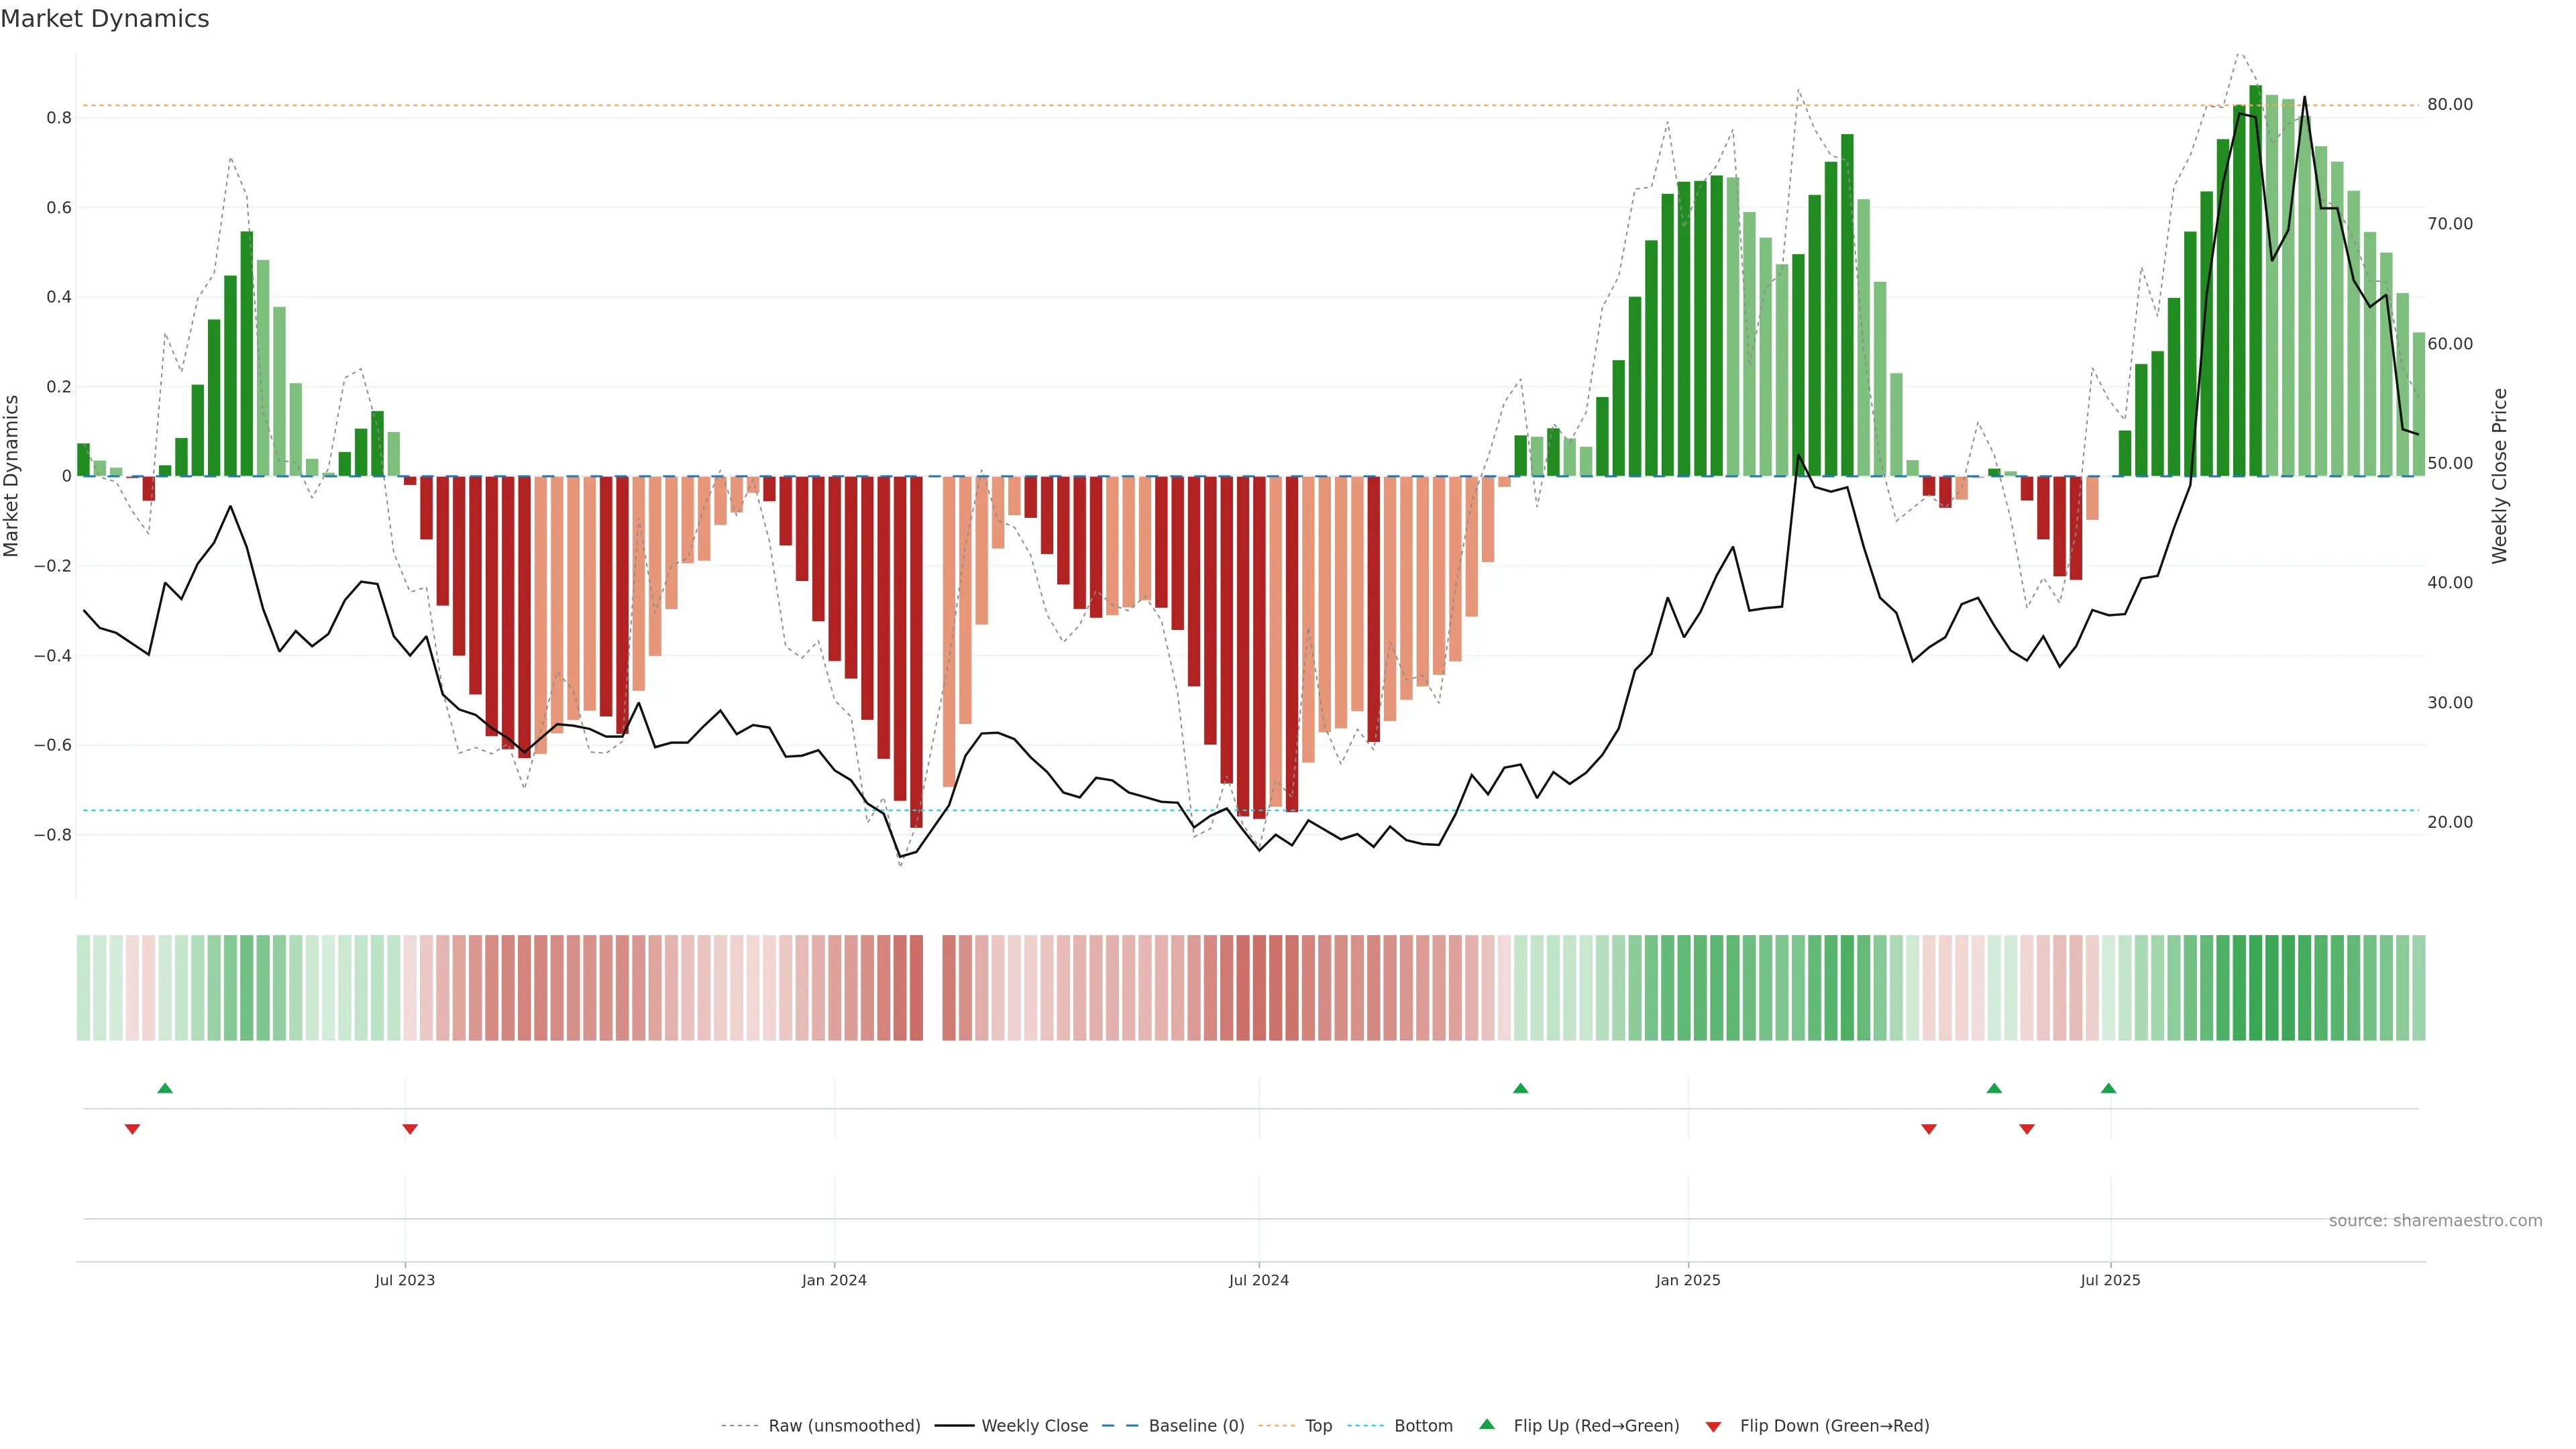Click the 80.00 price tick label

coord(2450,104)
